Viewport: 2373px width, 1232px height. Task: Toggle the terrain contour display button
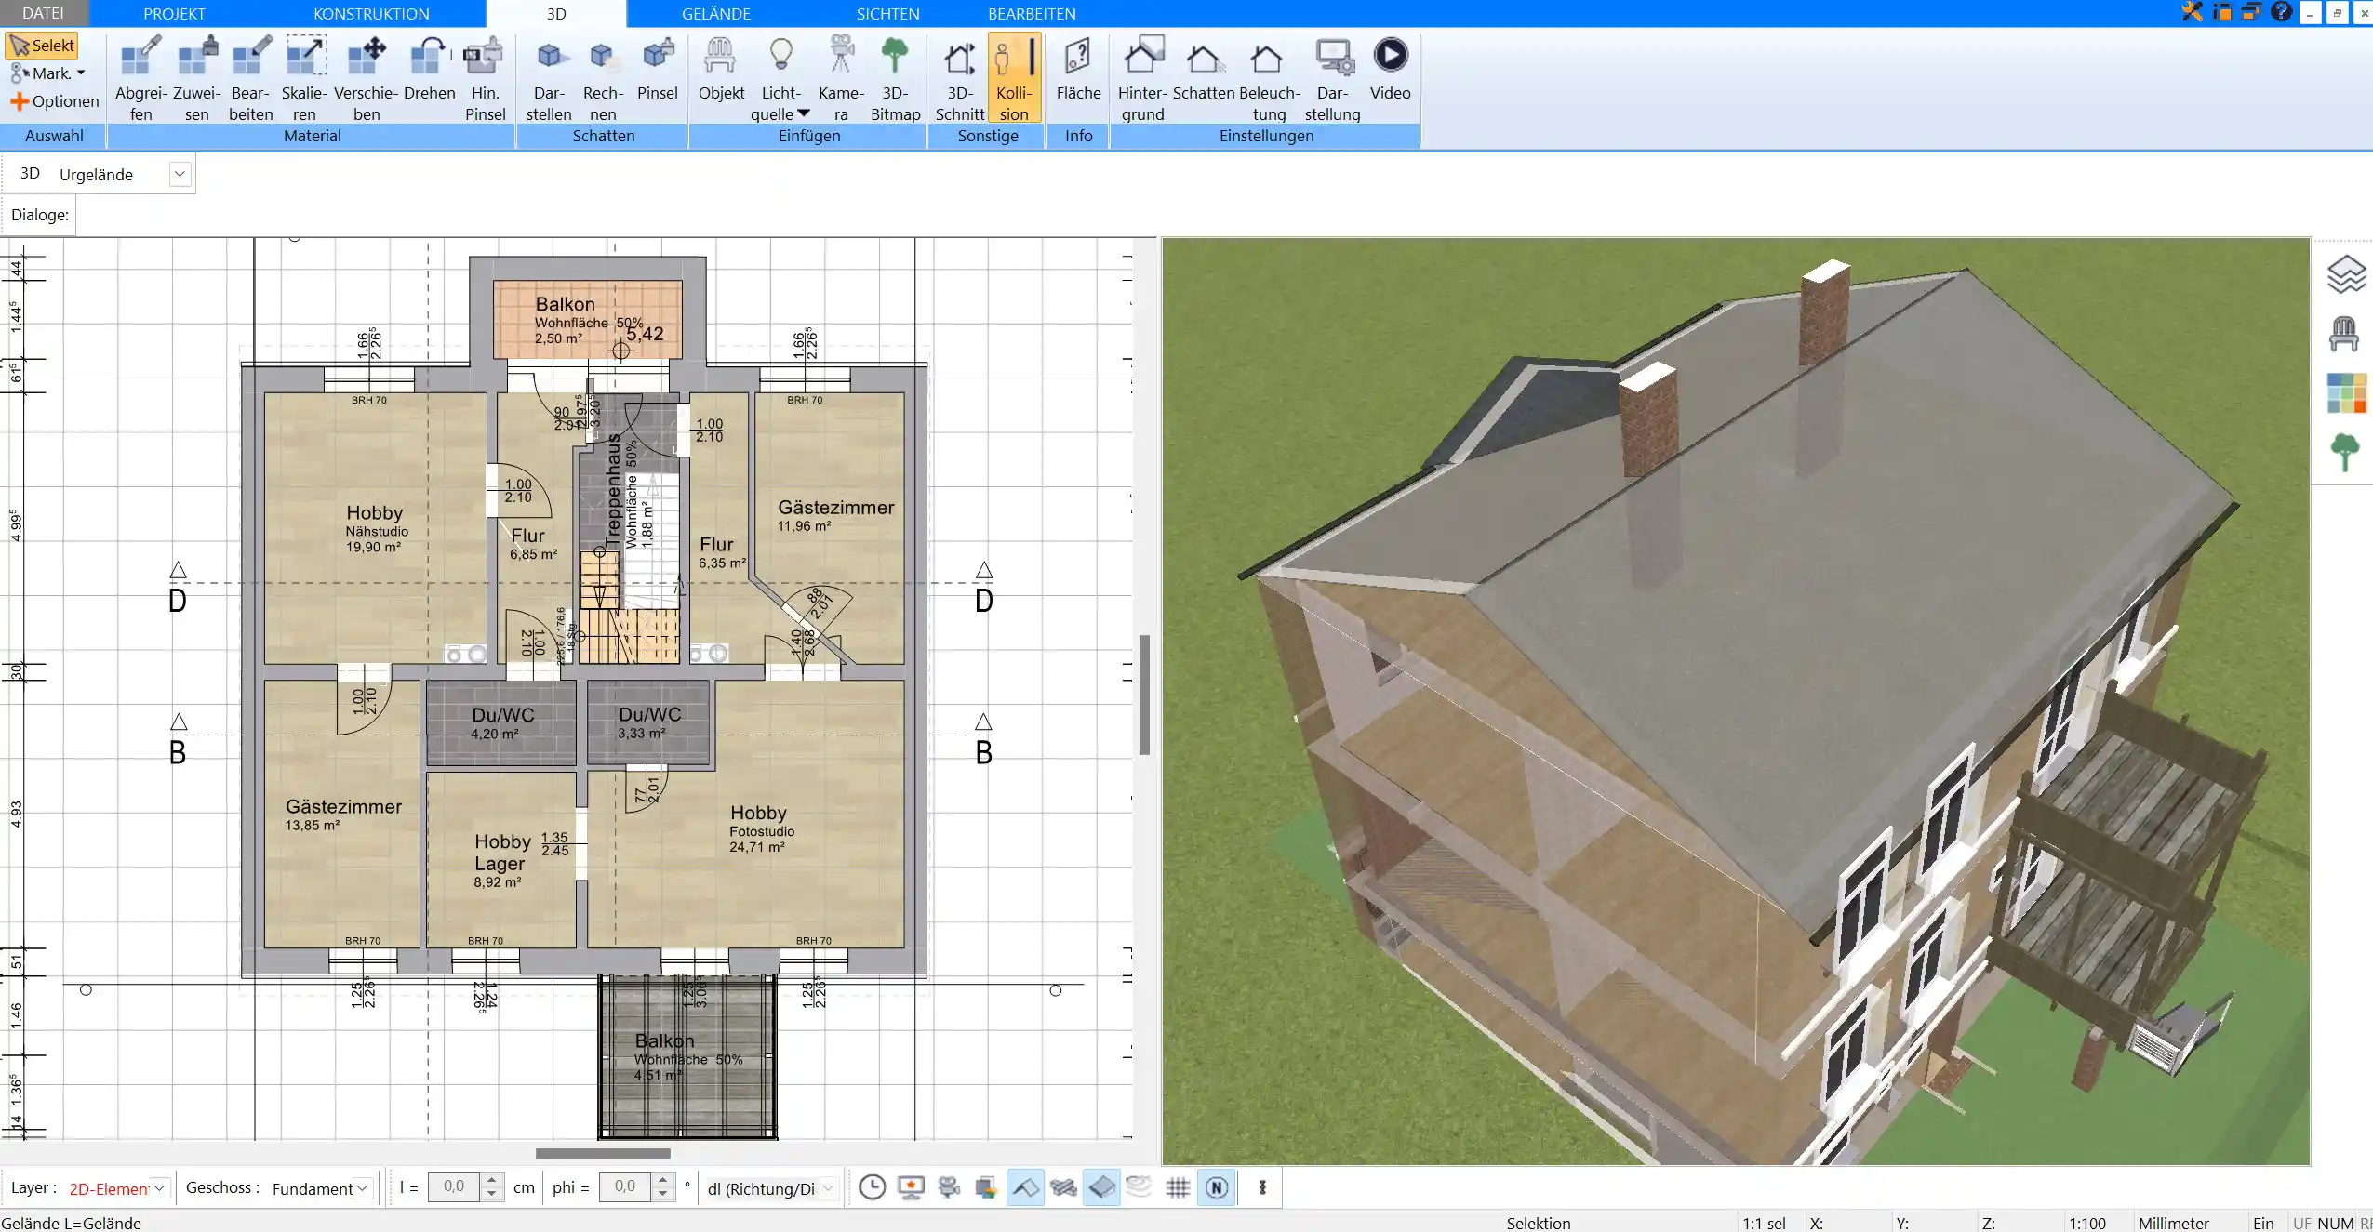click(x=1140, y=1187)
